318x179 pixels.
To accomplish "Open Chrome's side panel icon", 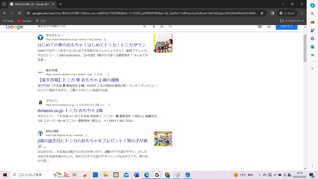I will (x=272, y=13).
